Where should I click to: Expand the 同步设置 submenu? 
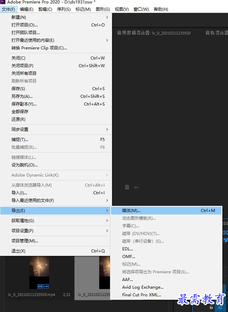(56, 129)
